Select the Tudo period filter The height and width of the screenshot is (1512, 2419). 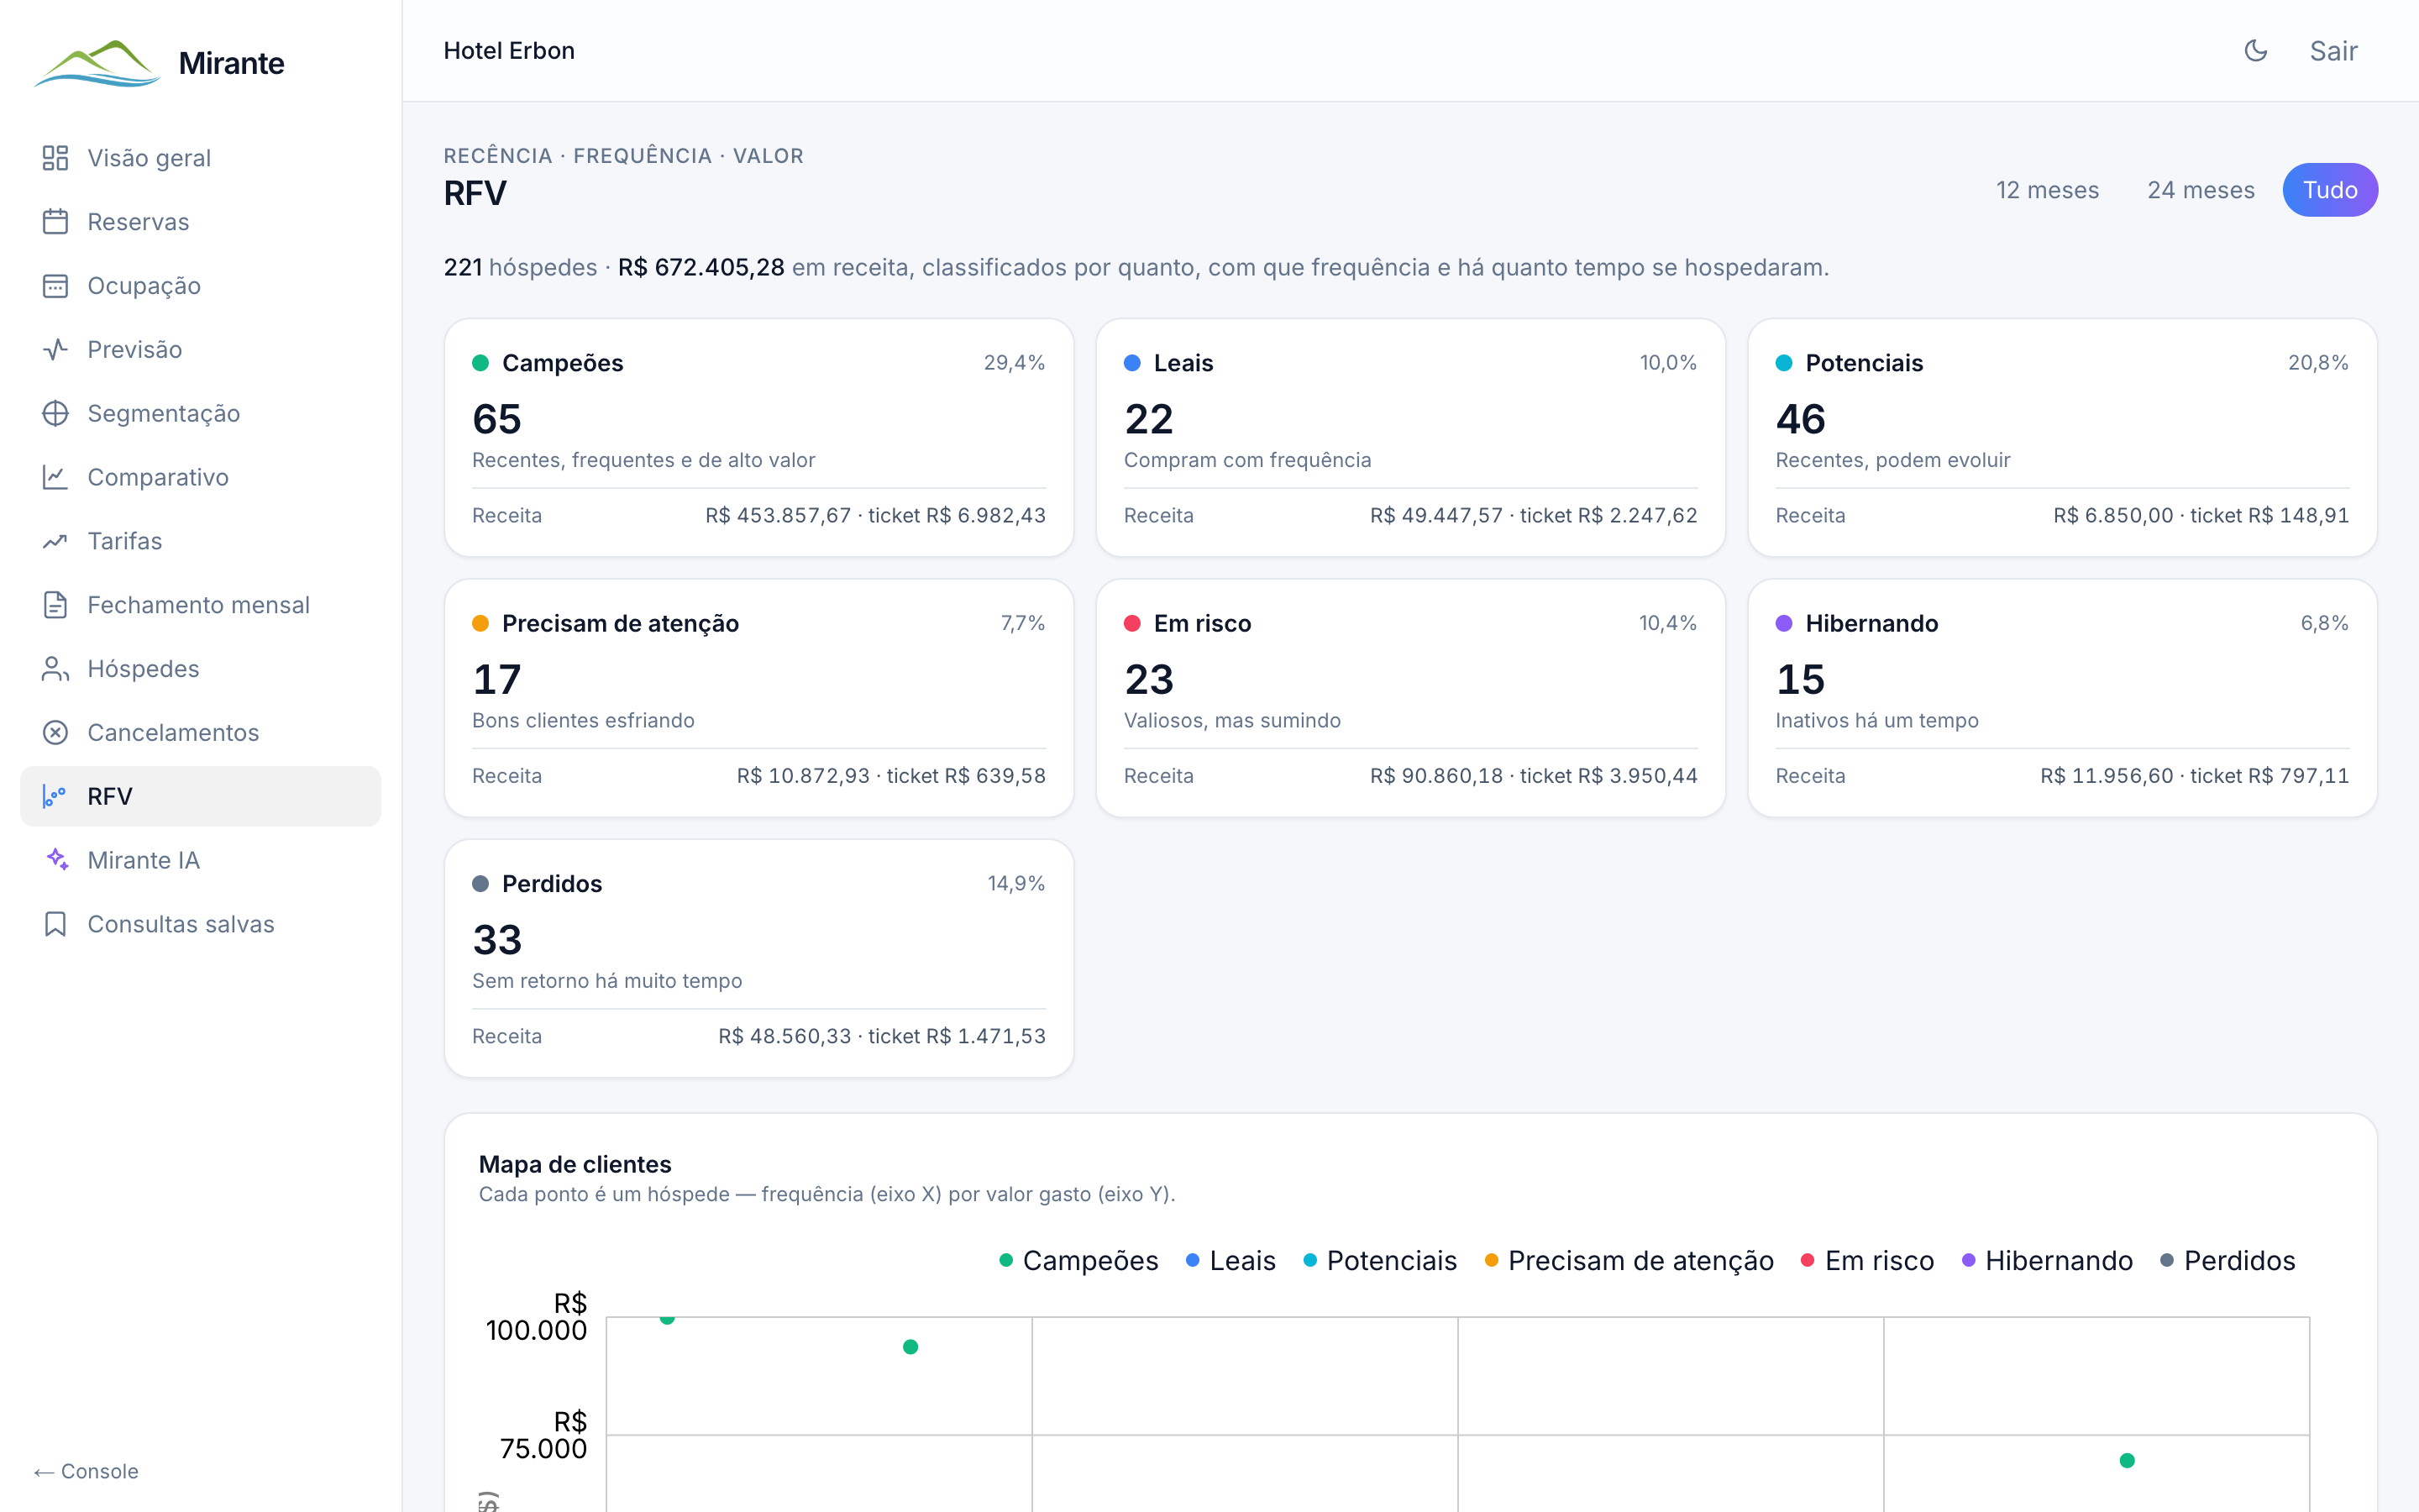coord(2329,190)
